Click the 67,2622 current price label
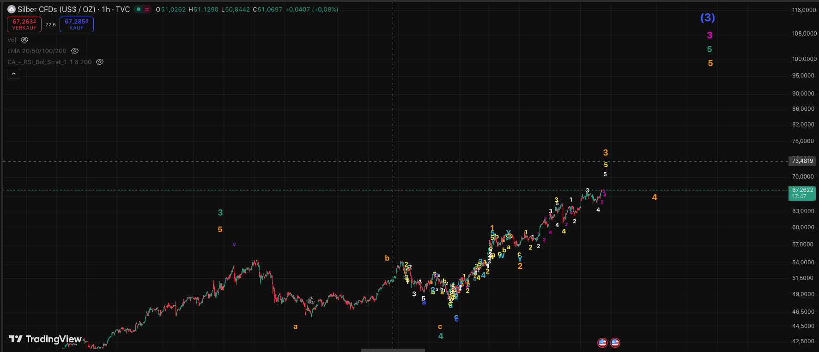 pyautogui.click(x=802, y=190)
